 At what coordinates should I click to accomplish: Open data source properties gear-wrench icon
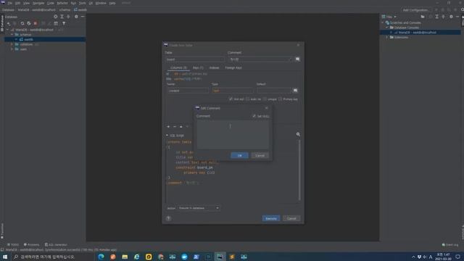[29, 23]
